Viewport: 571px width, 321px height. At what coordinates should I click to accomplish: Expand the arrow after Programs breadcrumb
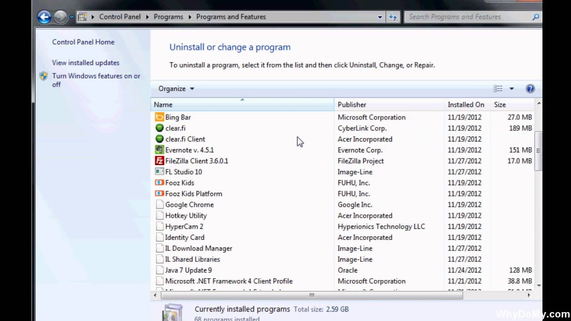(190, 17)
